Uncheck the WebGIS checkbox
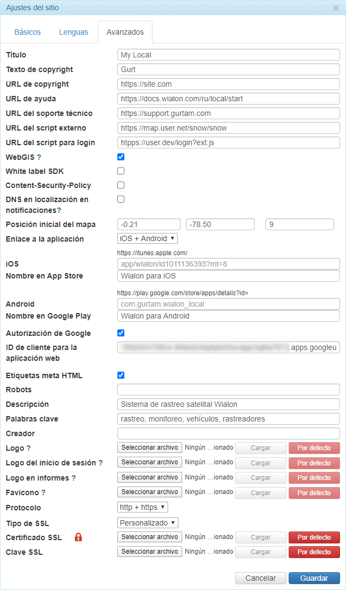This screenshot has width=346, height=590. click(121, 157)
